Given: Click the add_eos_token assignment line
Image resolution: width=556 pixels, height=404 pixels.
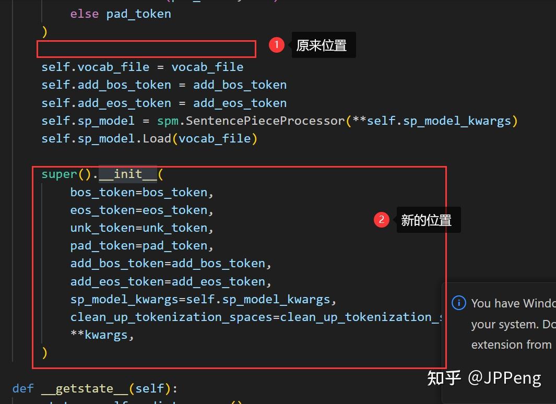Looking at the screenshot, I should click(x=163, y=103).
